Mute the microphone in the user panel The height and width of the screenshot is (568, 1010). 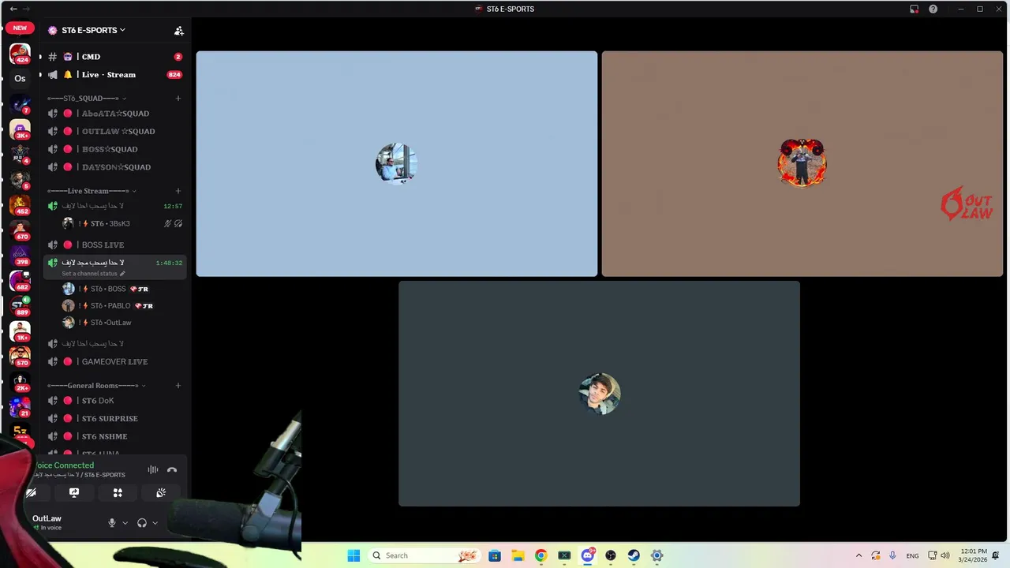coord(112,523)
